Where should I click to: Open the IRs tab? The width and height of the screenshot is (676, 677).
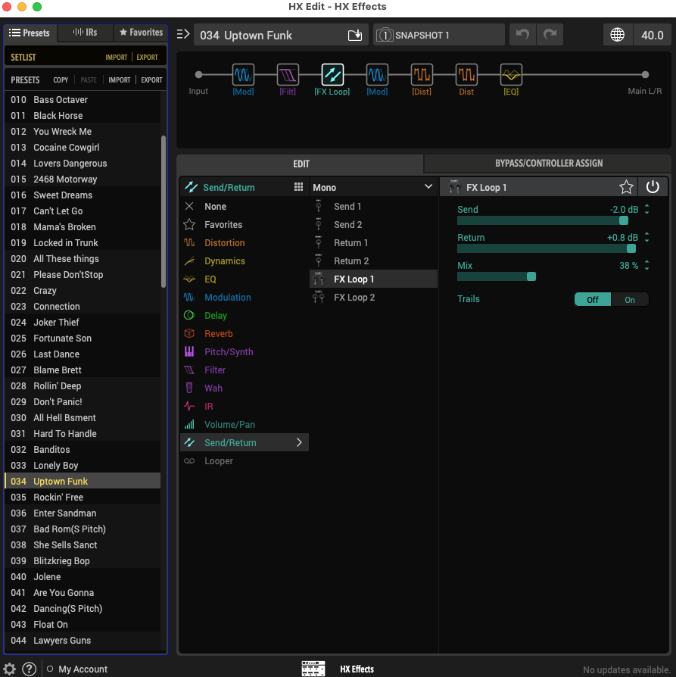click(x=84, y=33)
